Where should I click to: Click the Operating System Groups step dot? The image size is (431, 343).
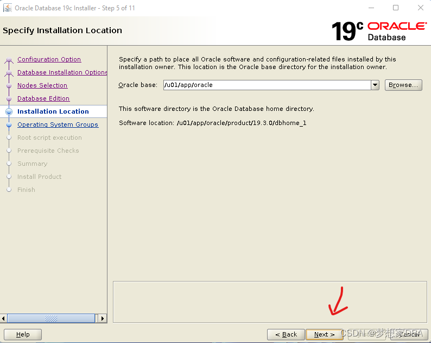click(x=9, y=124)
